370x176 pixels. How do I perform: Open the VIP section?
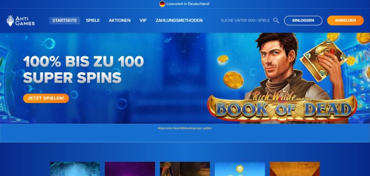(x=143, y=21)
